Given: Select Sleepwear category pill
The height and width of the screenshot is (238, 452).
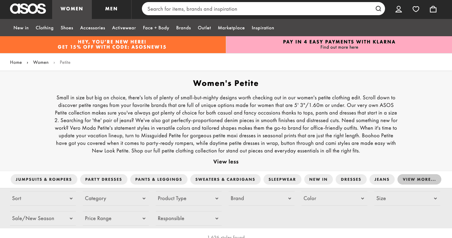Looking at the screenshot, I should tap(282, 179).
